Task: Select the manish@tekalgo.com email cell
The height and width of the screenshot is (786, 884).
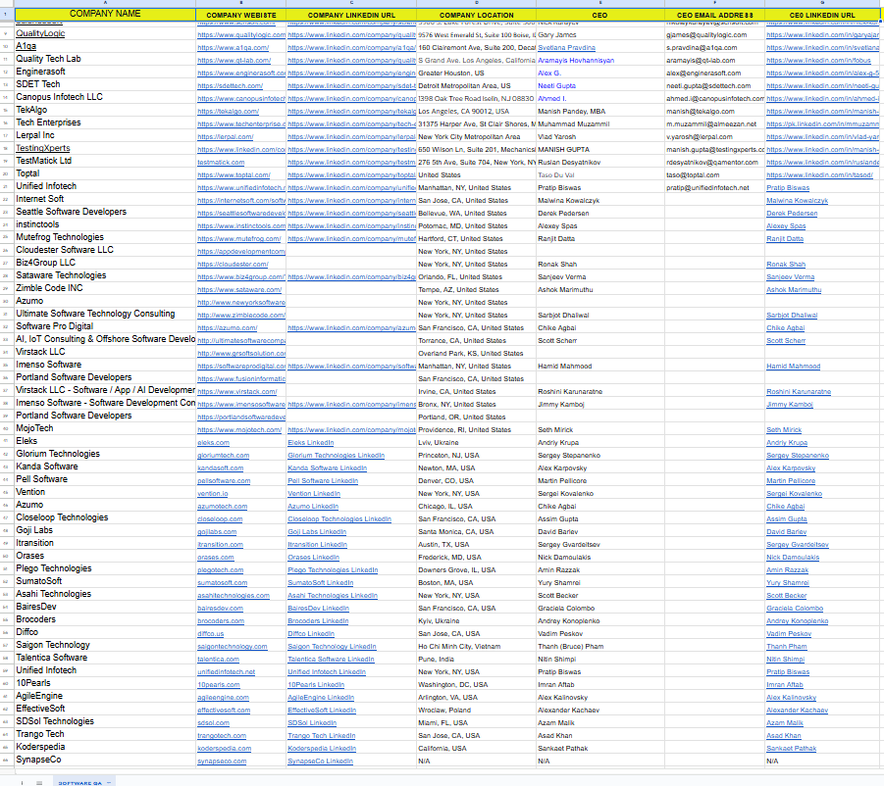Action: (715, 112)
